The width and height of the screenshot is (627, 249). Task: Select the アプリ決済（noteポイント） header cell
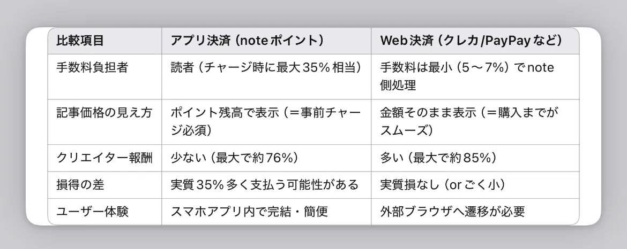pos(266,41)
